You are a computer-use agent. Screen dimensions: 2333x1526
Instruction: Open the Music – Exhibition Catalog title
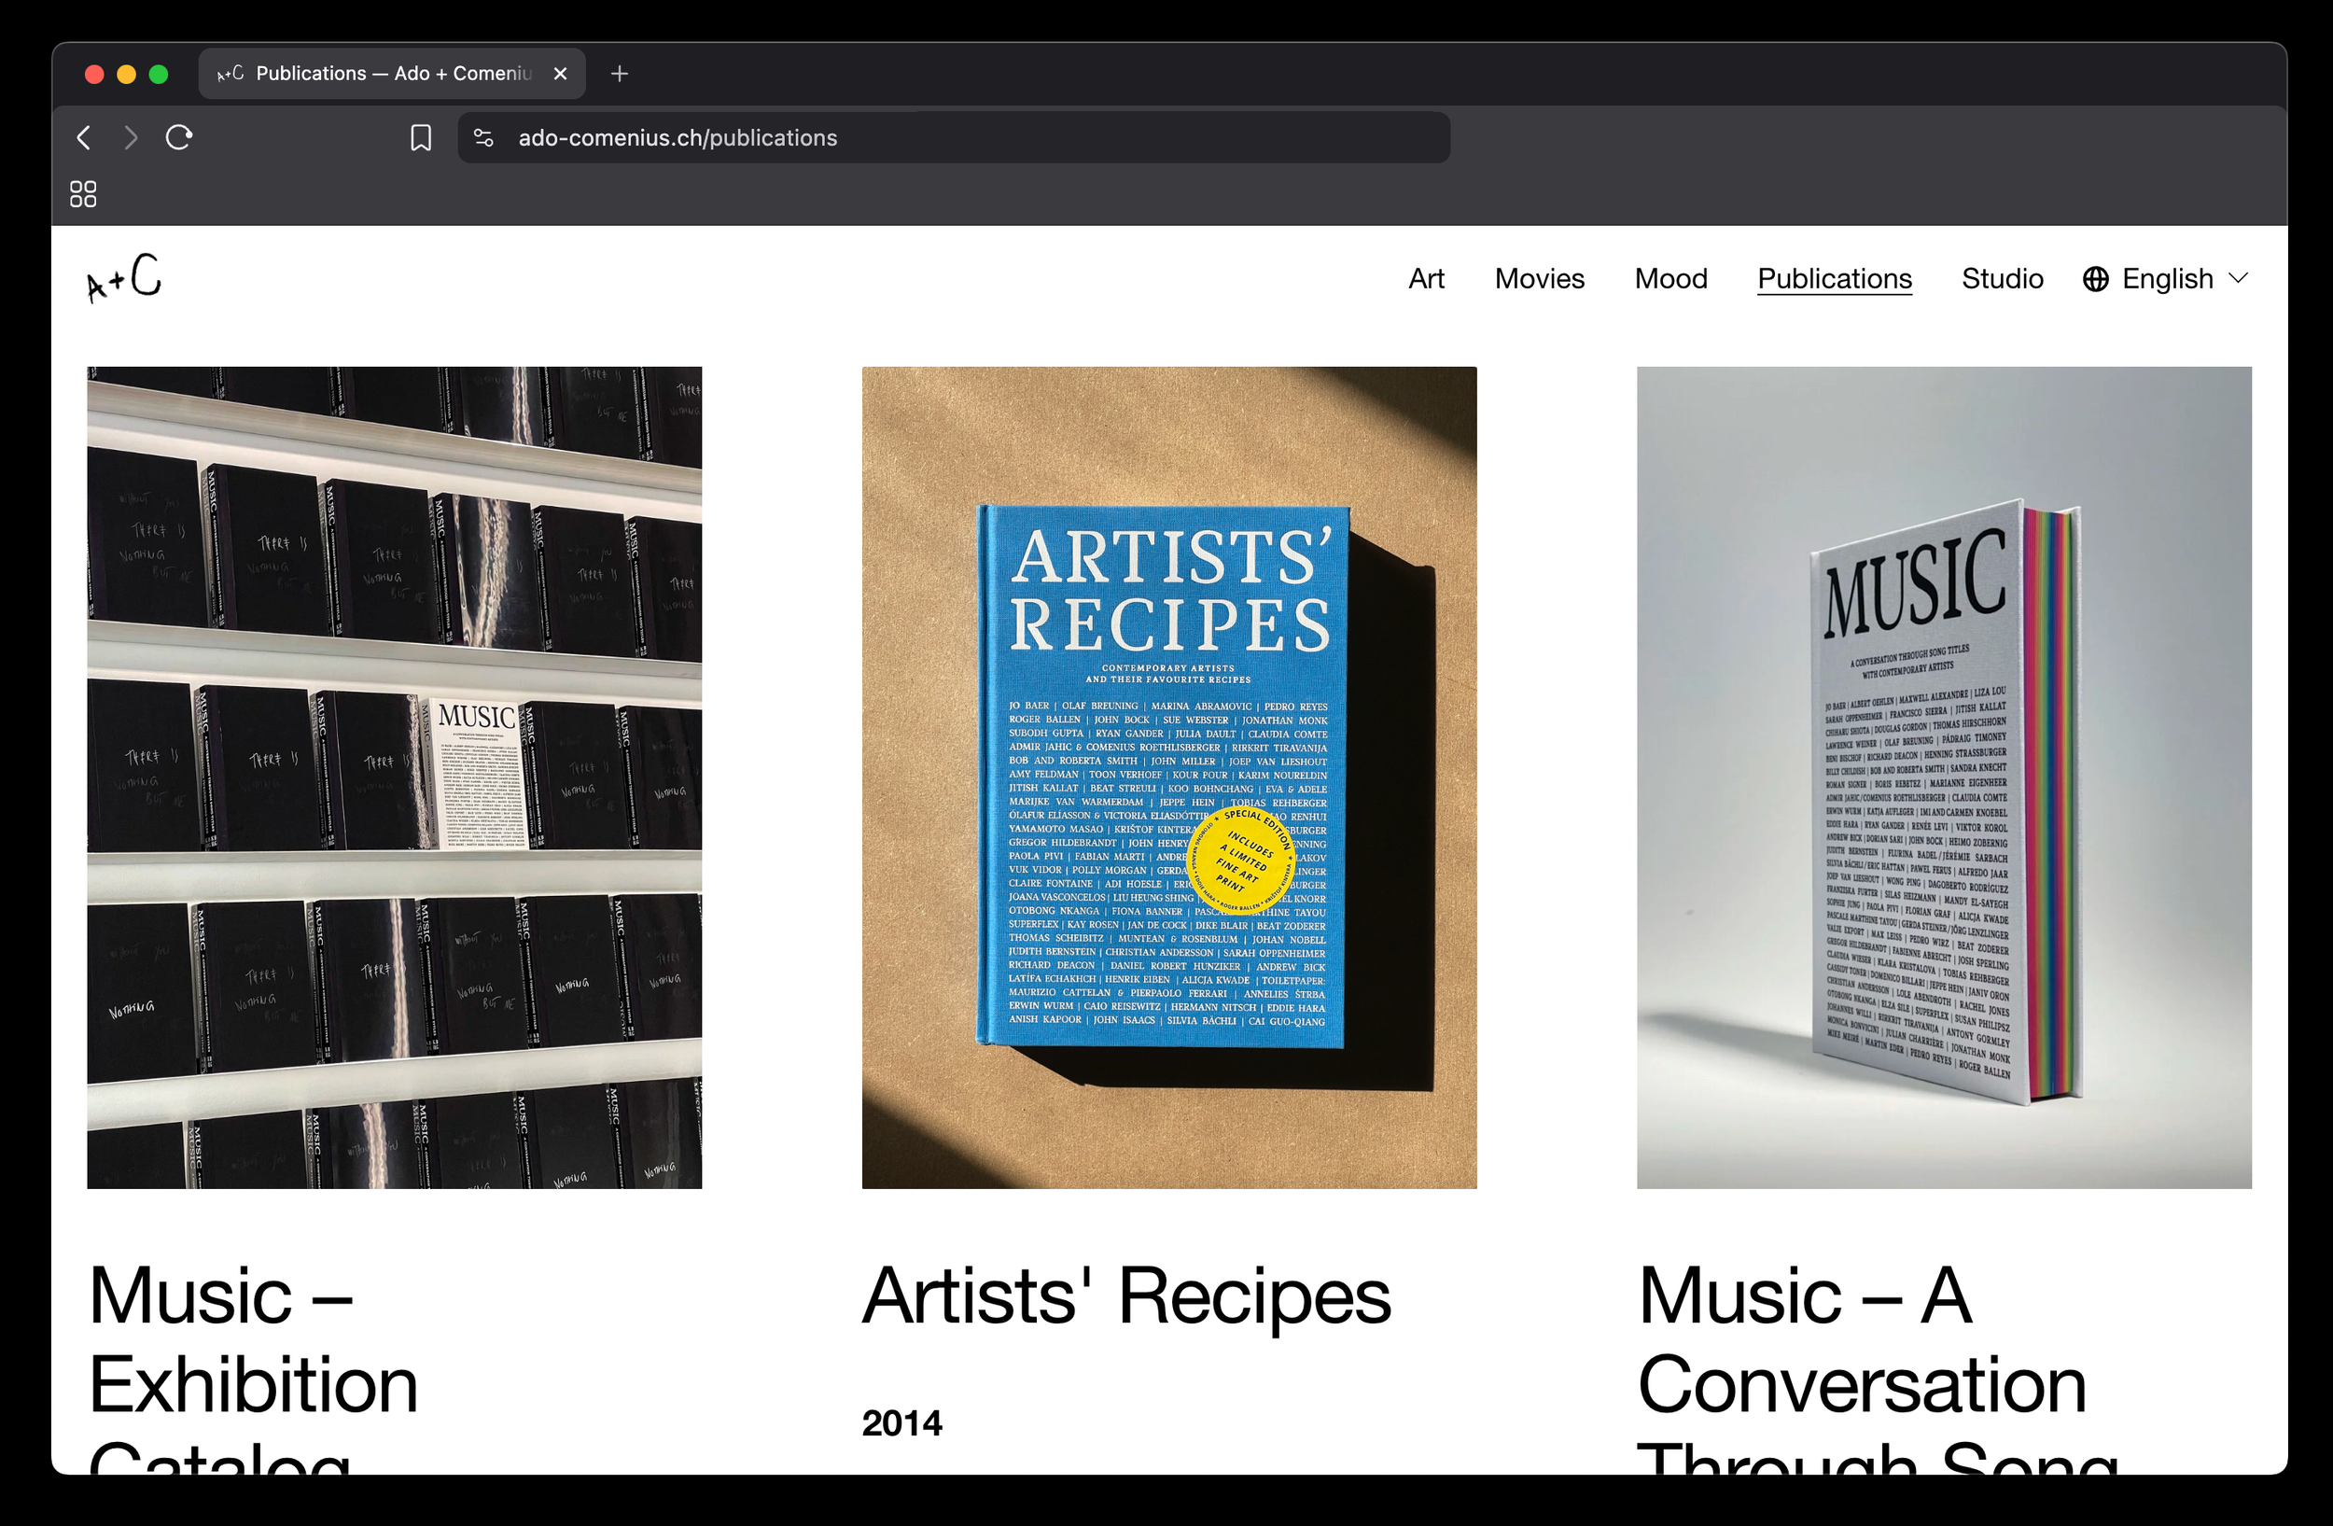(253, 1367)
